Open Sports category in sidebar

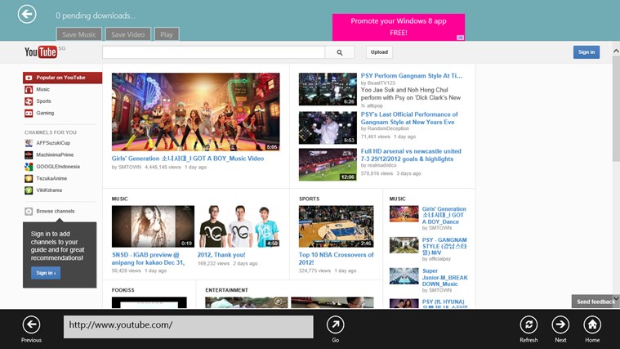tap(43, 101)
